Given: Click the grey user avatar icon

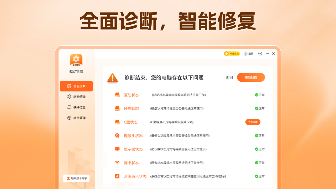Looking at the screenshot, I should coord(246,54).
